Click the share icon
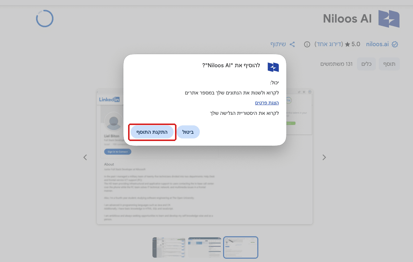 (292, 44)
